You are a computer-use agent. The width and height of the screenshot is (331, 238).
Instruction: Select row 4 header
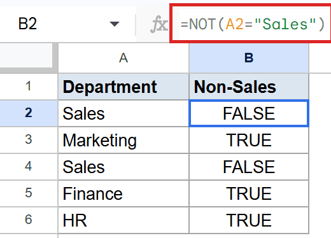pos(29,167)
